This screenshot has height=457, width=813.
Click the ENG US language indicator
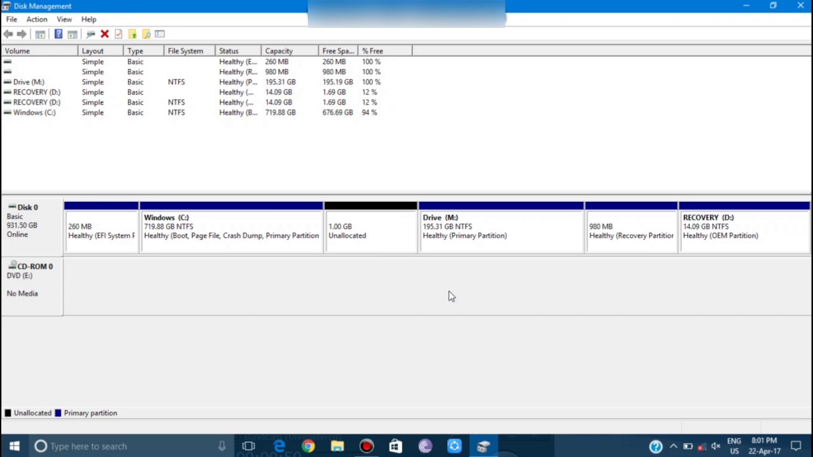pos(734,446)
